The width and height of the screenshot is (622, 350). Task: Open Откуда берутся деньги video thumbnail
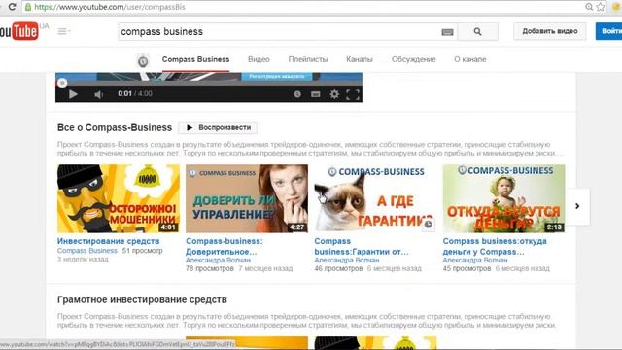503,198
